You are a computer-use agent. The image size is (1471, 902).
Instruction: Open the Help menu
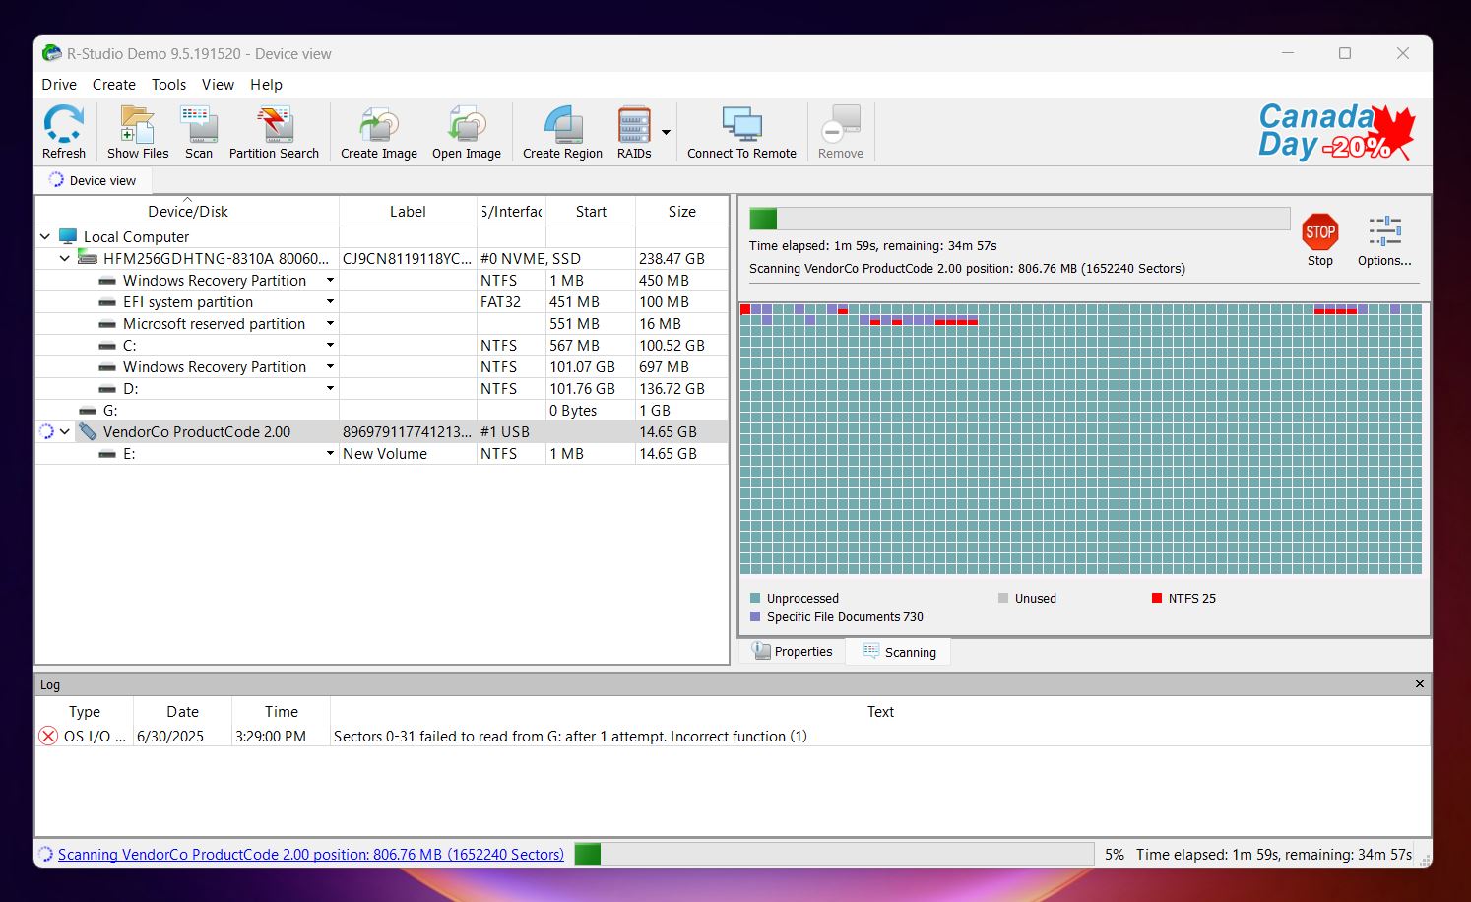(266, 85)
